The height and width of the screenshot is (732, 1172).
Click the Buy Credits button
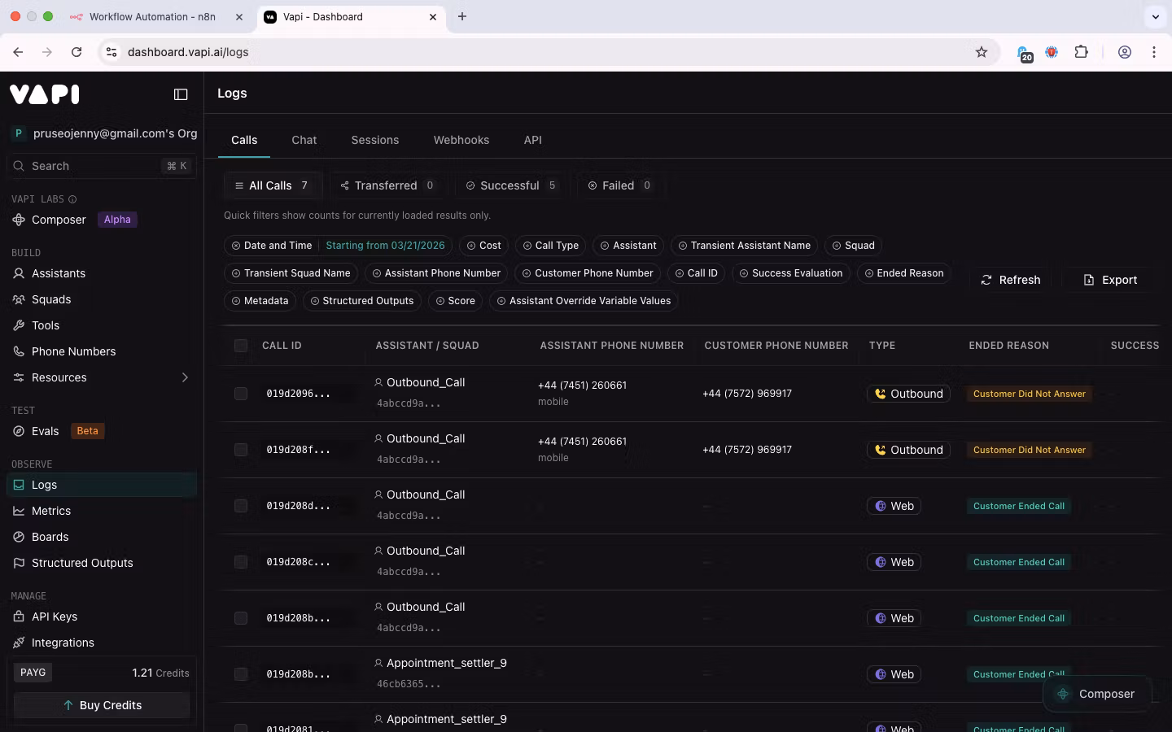102,705
